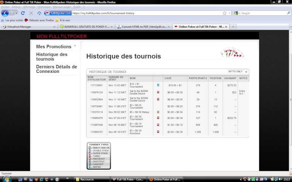
Task: Click tournament ID 117135691
Action: pos(96,85)
